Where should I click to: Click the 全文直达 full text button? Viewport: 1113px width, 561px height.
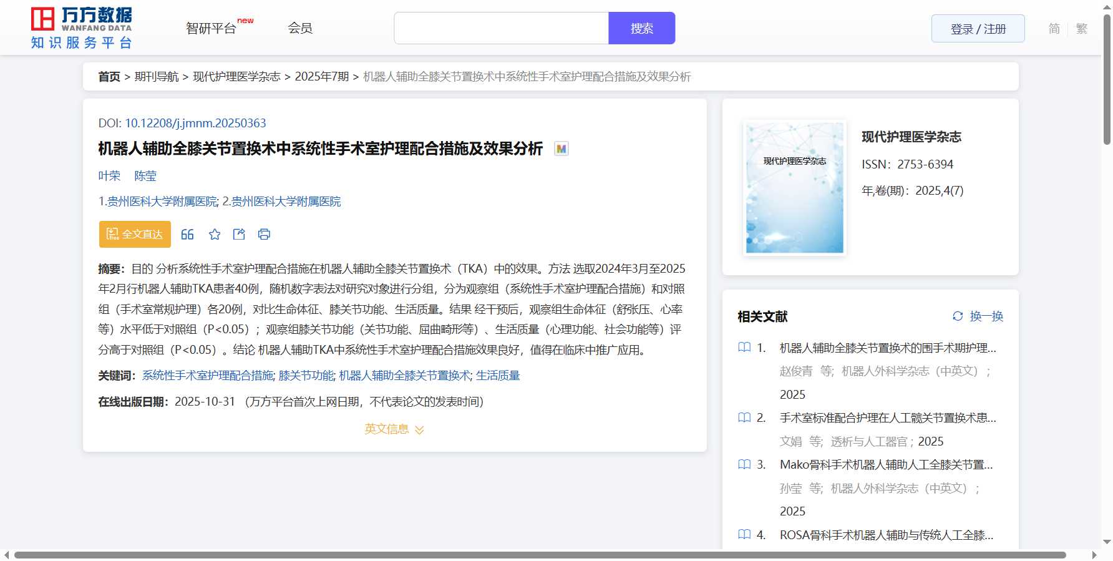[x=135, y=235]
